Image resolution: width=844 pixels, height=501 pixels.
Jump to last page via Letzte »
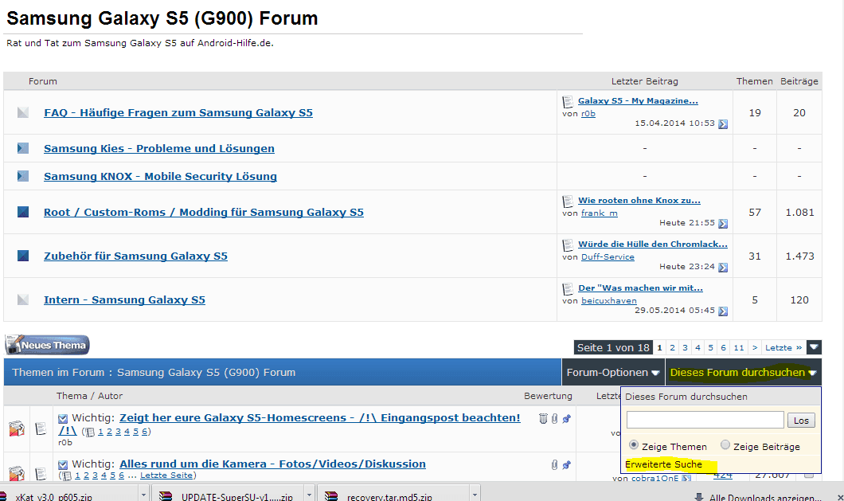tap(783, 347)
